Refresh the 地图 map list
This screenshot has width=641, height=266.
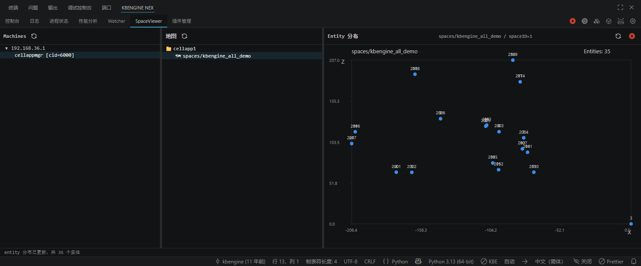pyautogui.click(x=184, y=36)
